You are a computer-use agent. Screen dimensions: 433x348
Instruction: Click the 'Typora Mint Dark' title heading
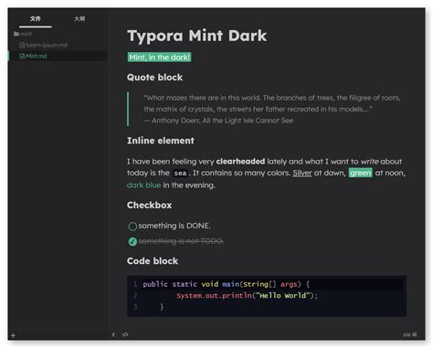[197, 36]
